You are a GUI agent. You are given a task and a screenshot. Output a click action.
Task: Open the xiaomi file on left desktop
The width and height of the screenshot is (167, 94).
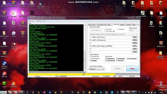tap(4, 24)
